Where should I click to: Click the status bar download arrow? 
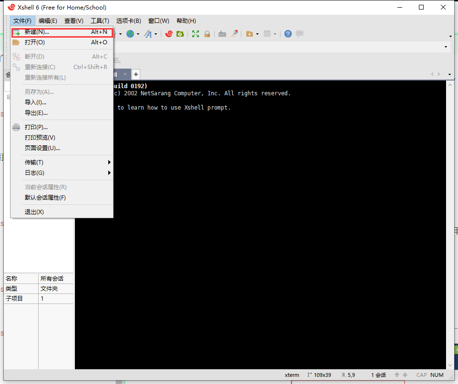[x=405, y=374]
